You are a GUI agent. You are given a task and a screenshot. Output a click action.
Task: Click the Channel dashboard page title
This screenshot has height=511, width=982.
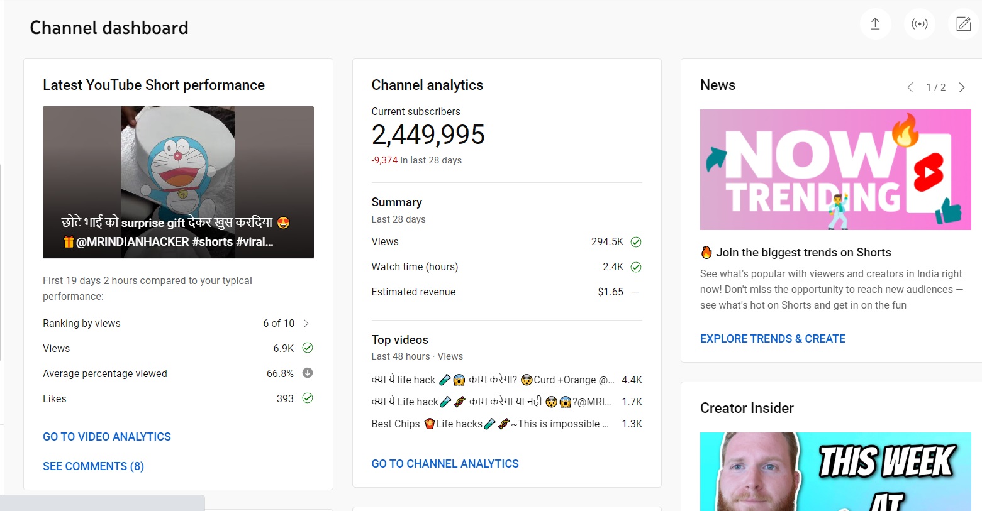(x=109, y=28)
